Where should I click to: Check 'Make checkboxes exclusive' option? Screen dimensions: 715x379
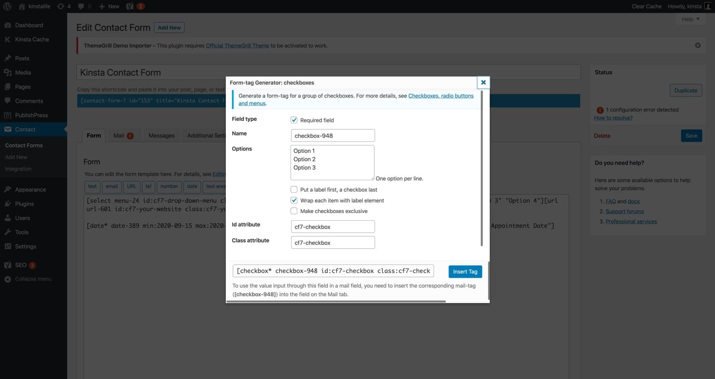[294, 211]
